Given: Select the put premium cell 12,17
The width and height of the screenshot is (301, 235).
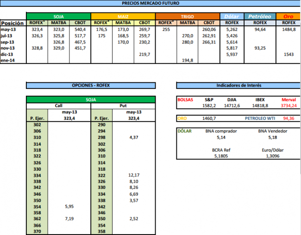Looking at the screenshot, I should tap(133, 176).
